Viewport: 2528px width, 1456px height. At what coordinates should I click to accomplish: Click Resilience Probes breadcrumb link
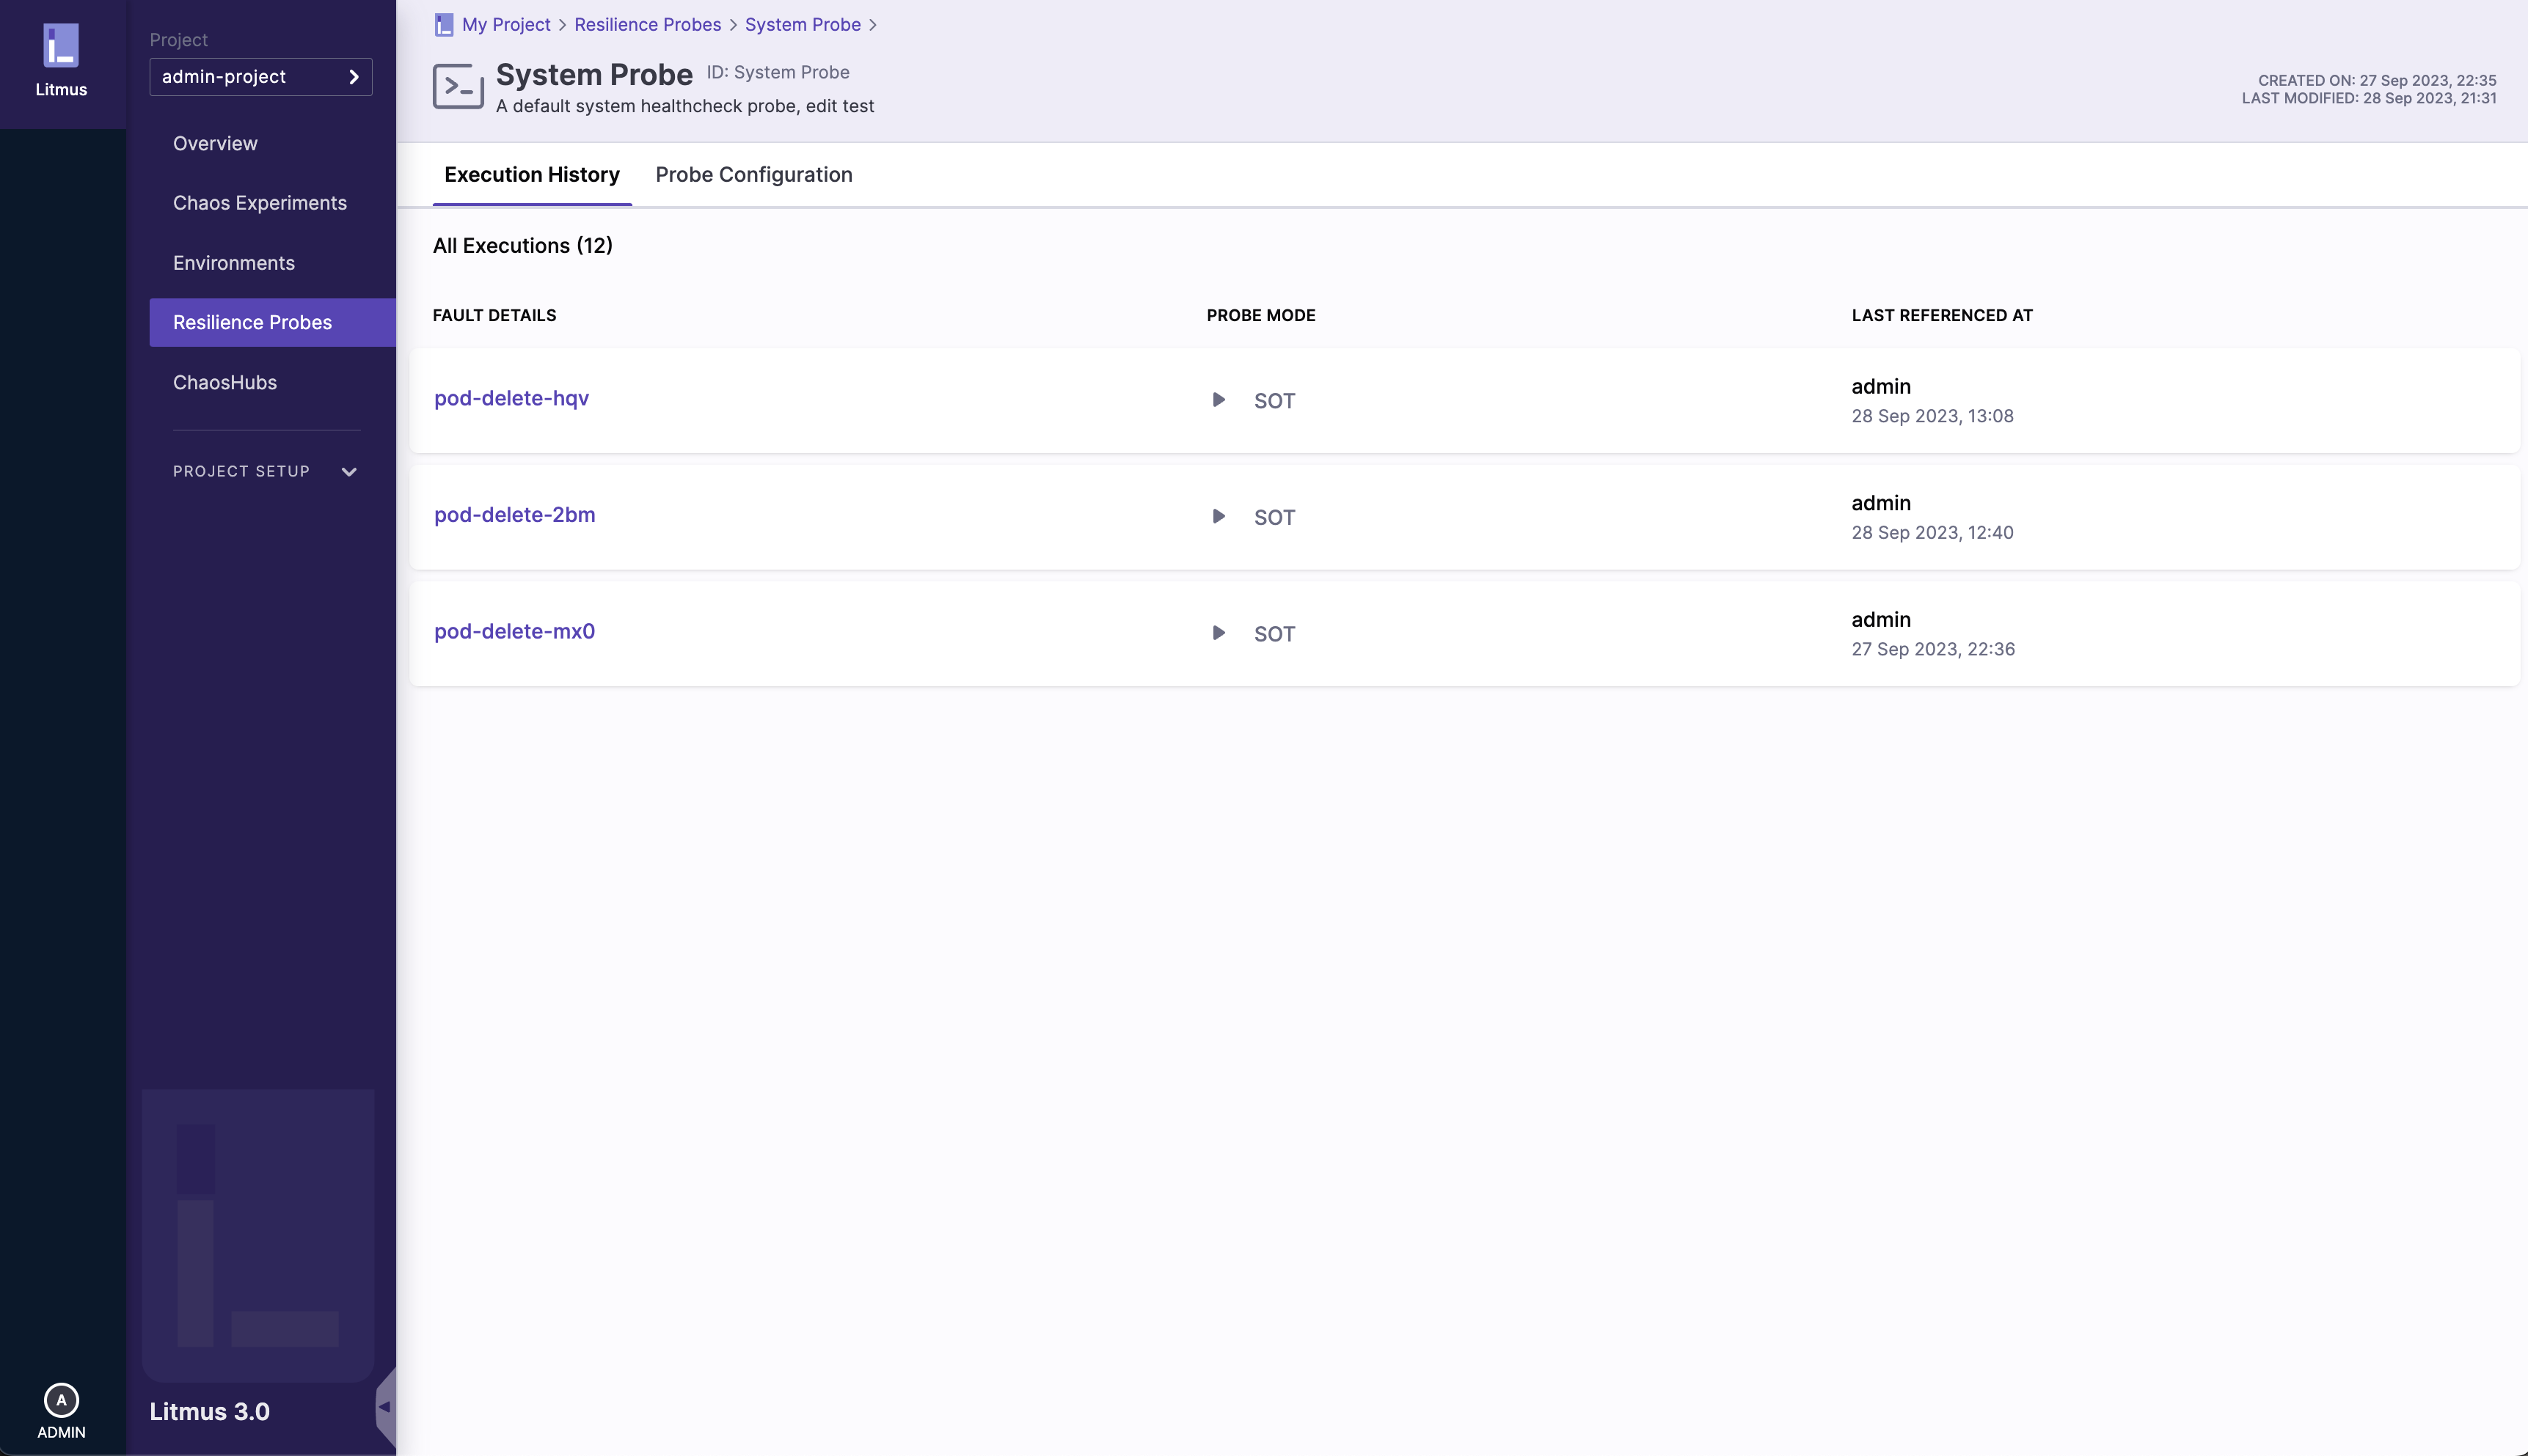click(647, 25)
